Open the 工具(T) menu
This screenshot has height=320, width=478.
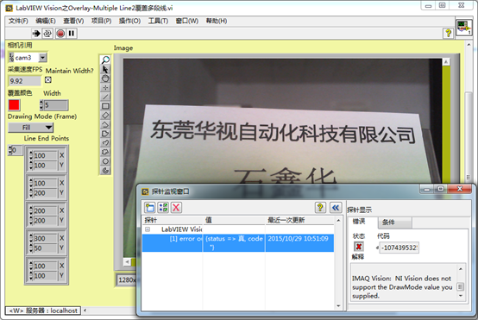[158, 21]
